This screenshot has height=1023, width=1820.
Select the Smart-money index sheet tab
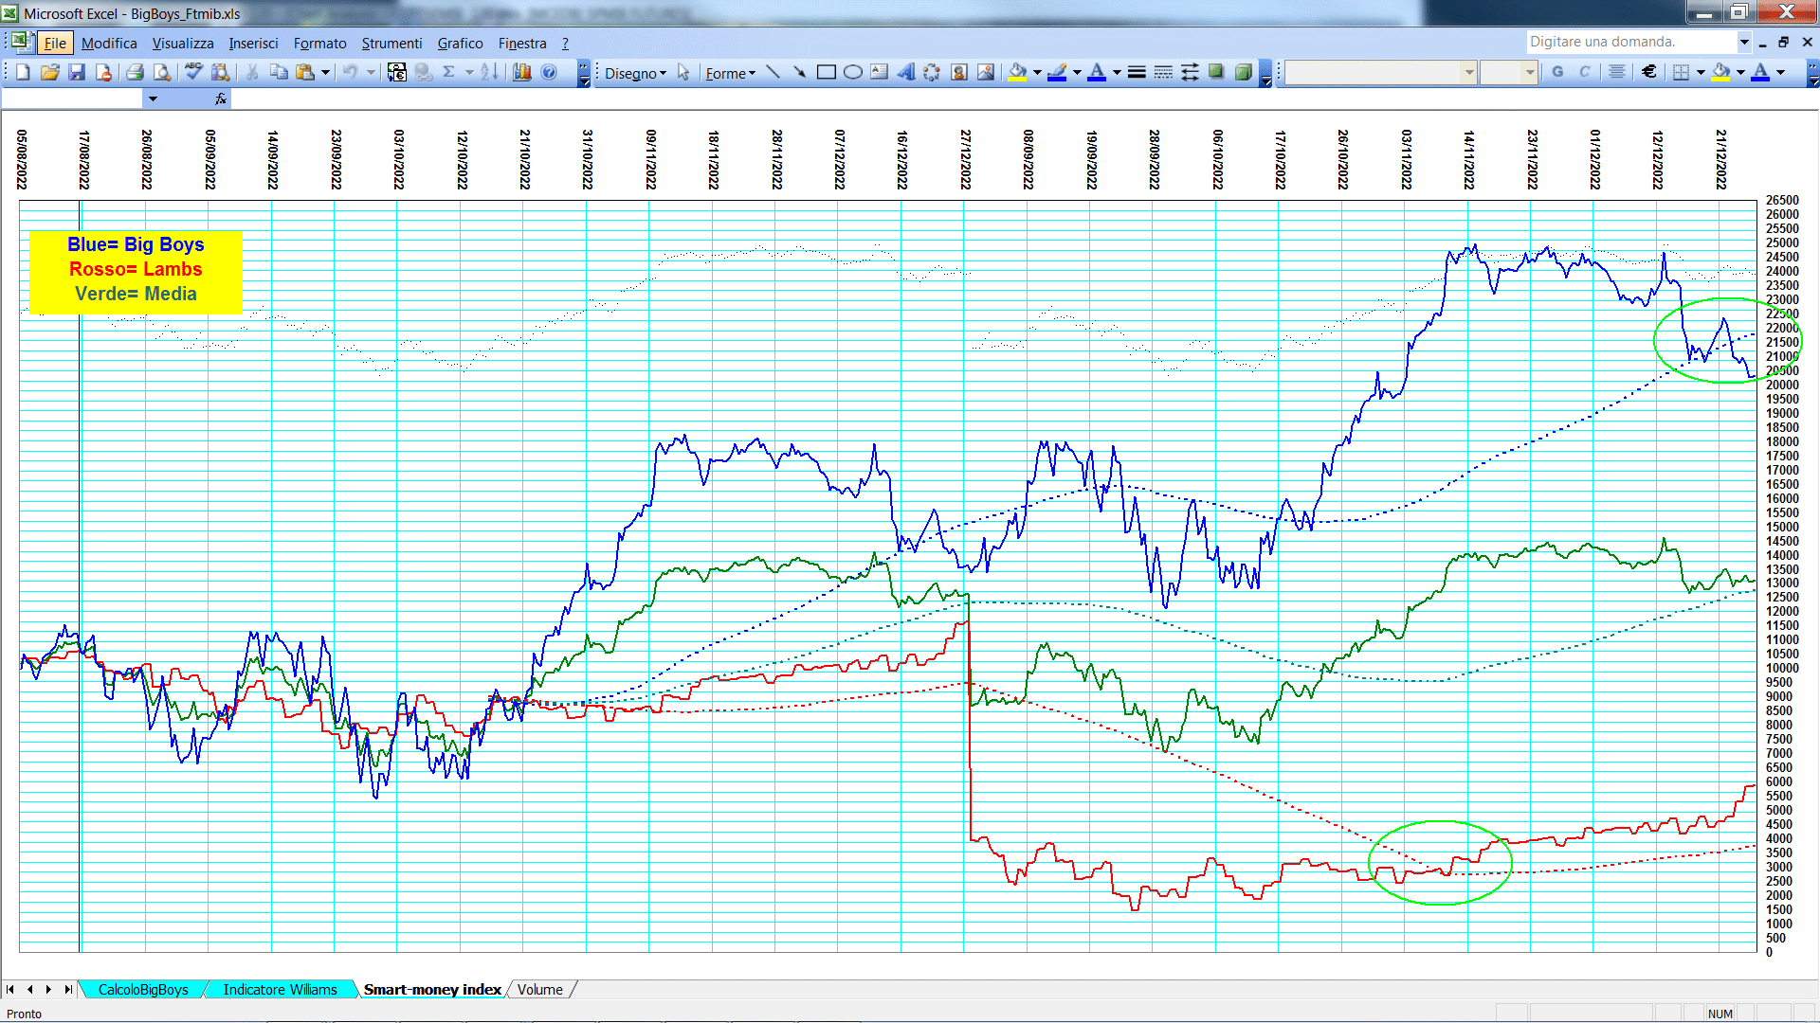point(432,989)
